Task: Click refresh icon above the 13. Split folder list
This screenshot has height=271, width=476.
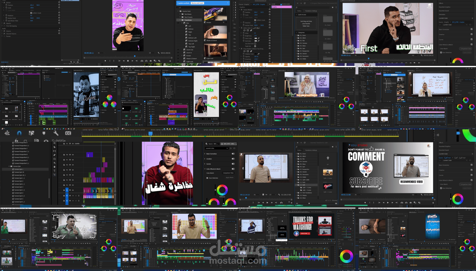Action: click(304, 143)
